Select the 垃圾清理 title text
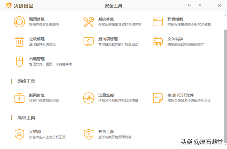 tap(37, 39)
